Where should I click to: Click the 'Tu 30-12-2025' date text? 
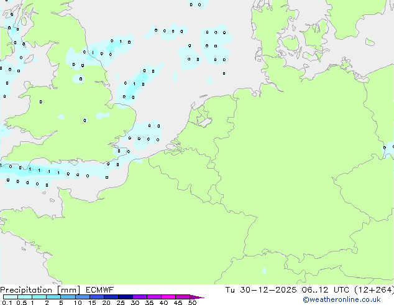click(261, 290)
